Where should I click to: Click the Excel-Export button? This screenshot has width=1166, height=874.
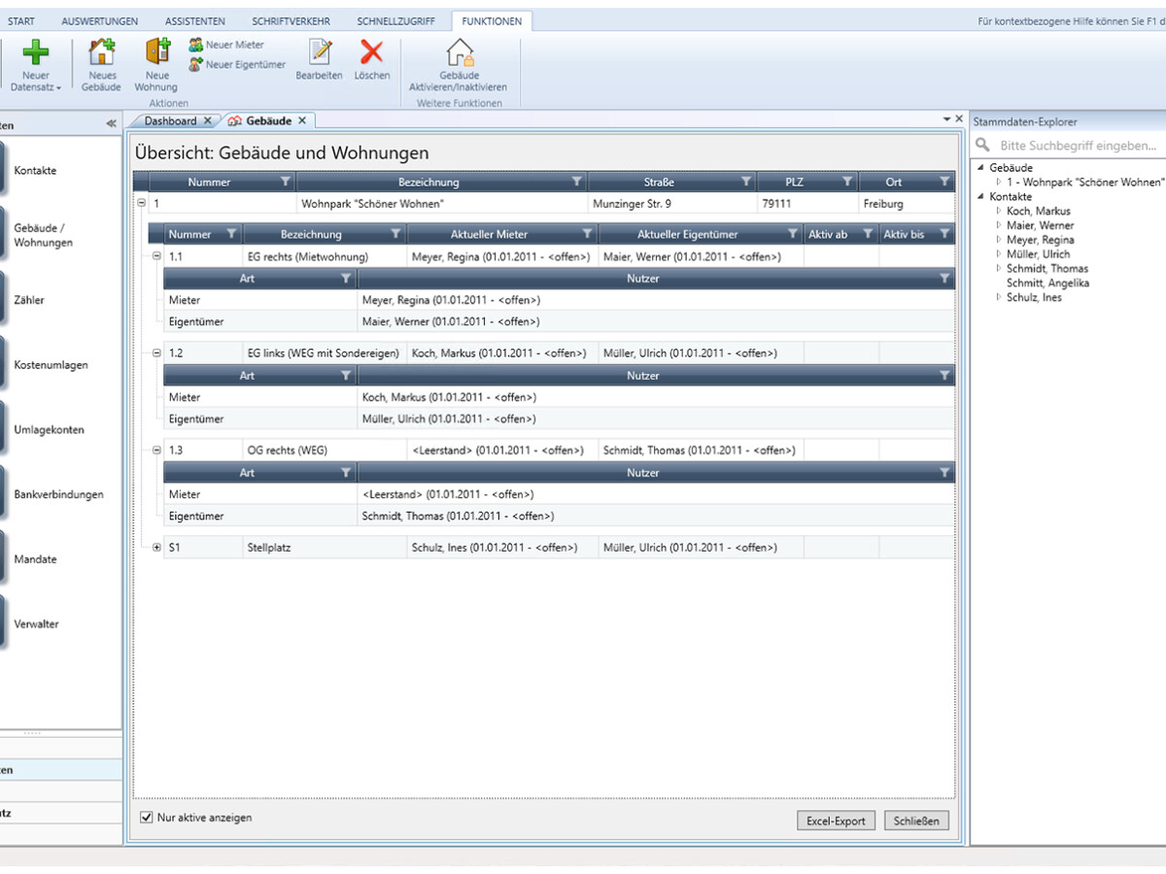point(836,820)
